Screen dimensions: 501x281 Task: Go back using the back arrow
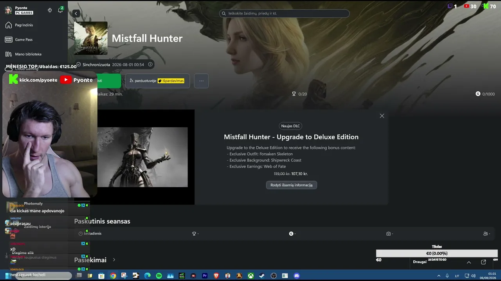coord(76,13)
